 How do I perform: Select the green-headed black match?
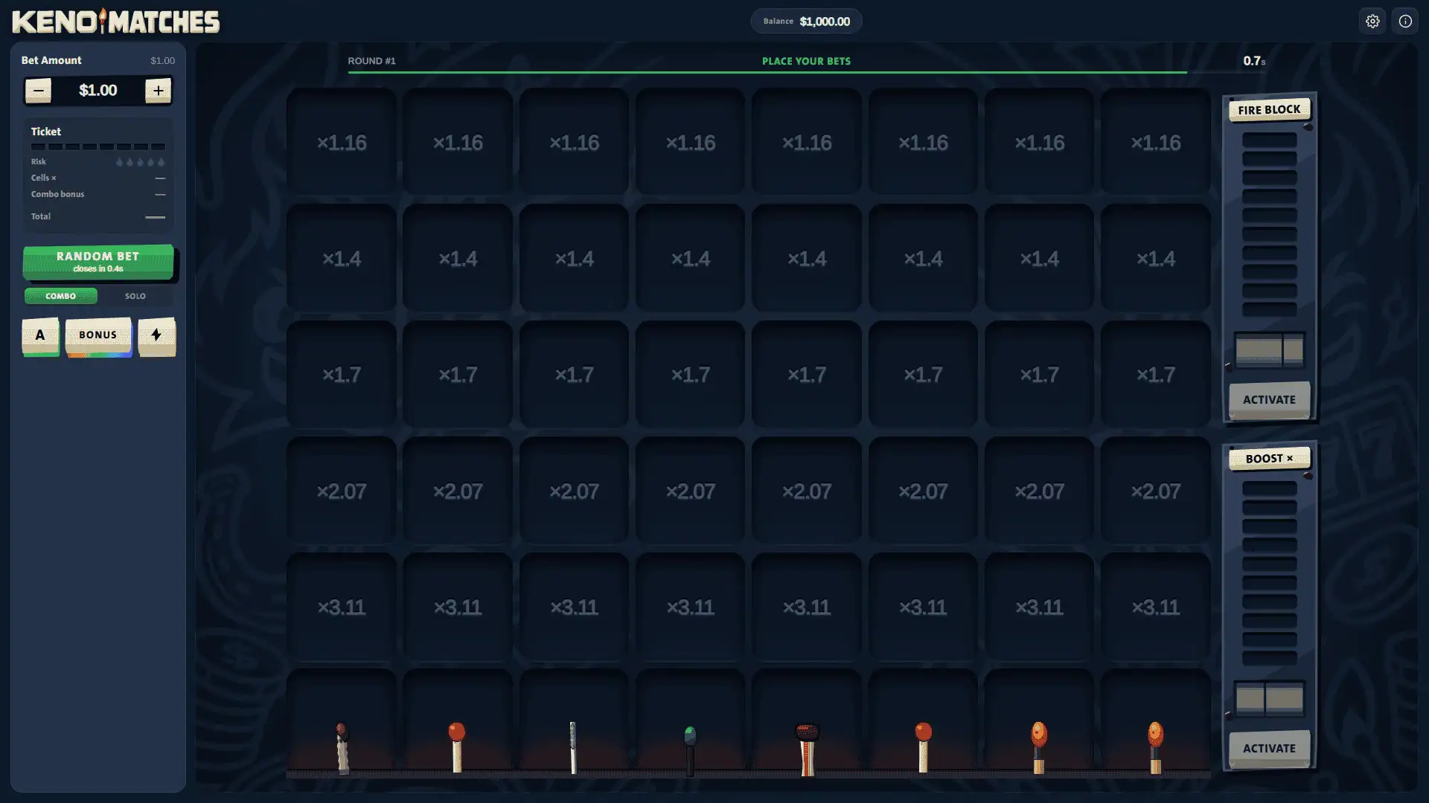click(690, 749)
